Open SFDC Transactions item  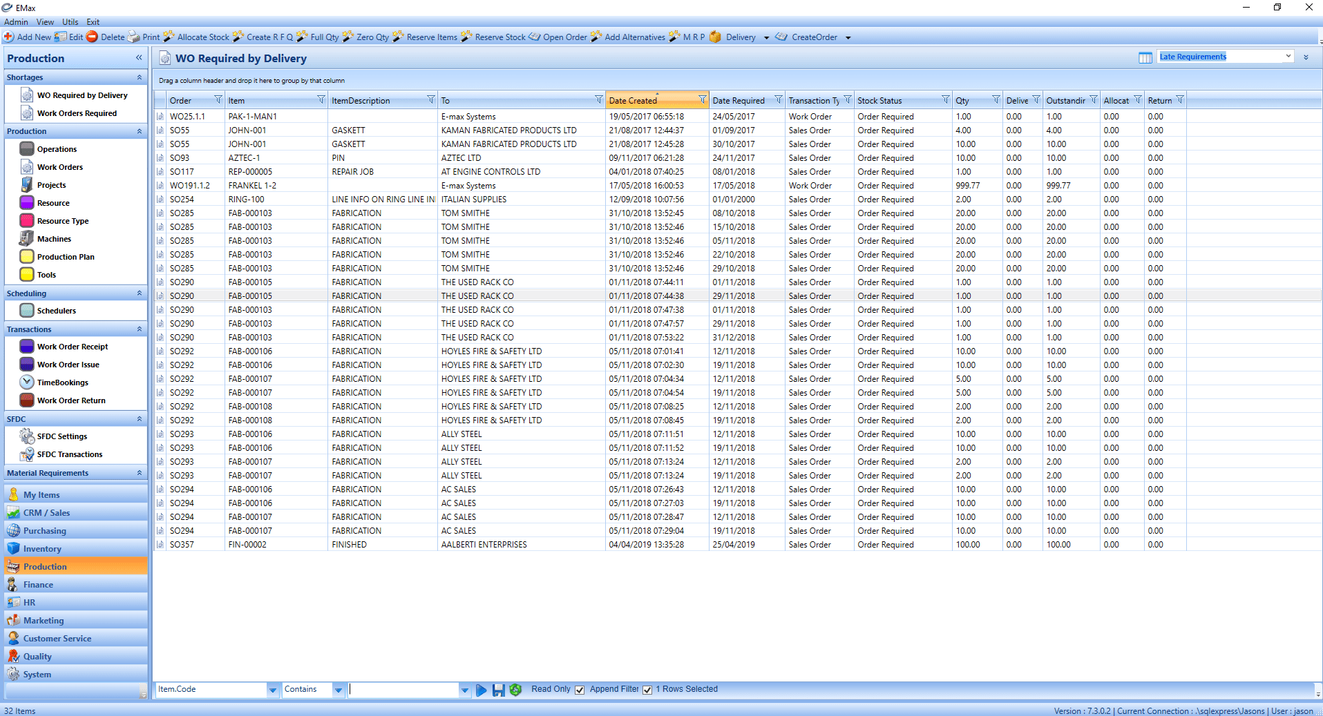point(70,454)
